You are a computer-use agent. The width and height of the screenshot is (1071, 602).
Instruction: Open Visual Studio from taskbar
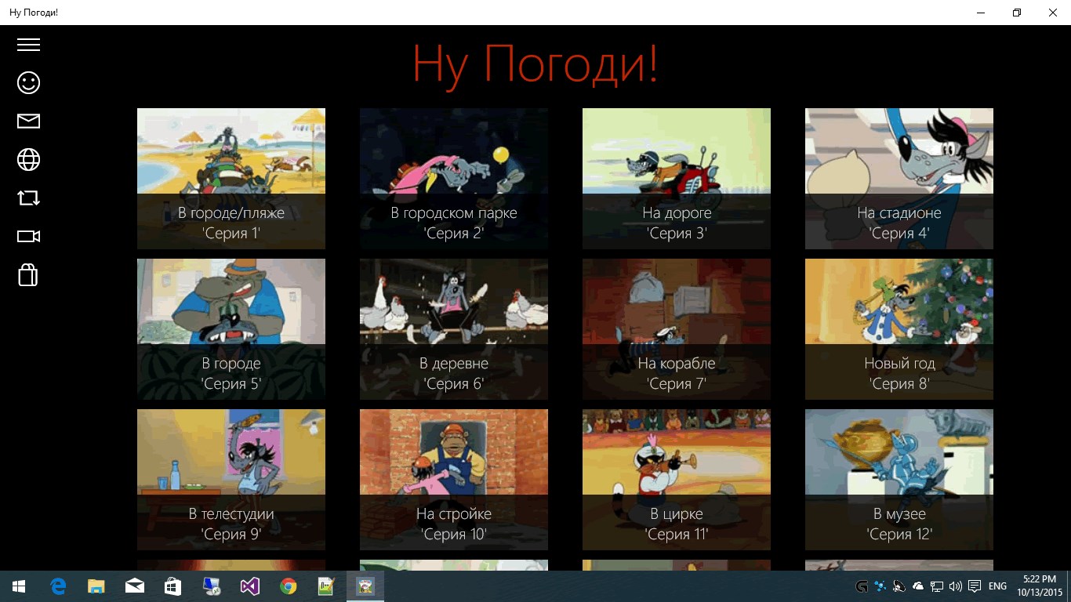(250, 586)
